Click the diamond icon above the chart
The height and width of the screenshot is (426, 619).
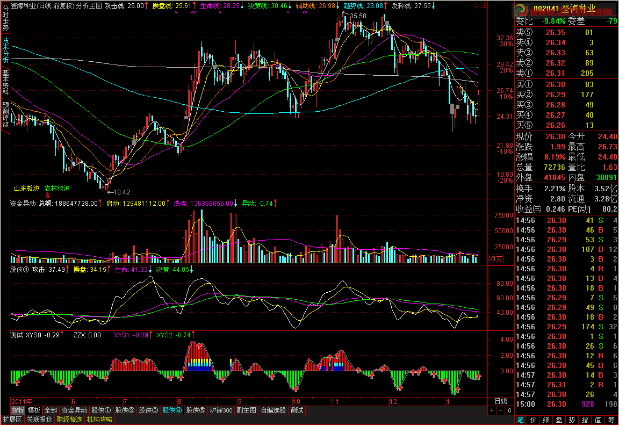[x=477, y=5]
